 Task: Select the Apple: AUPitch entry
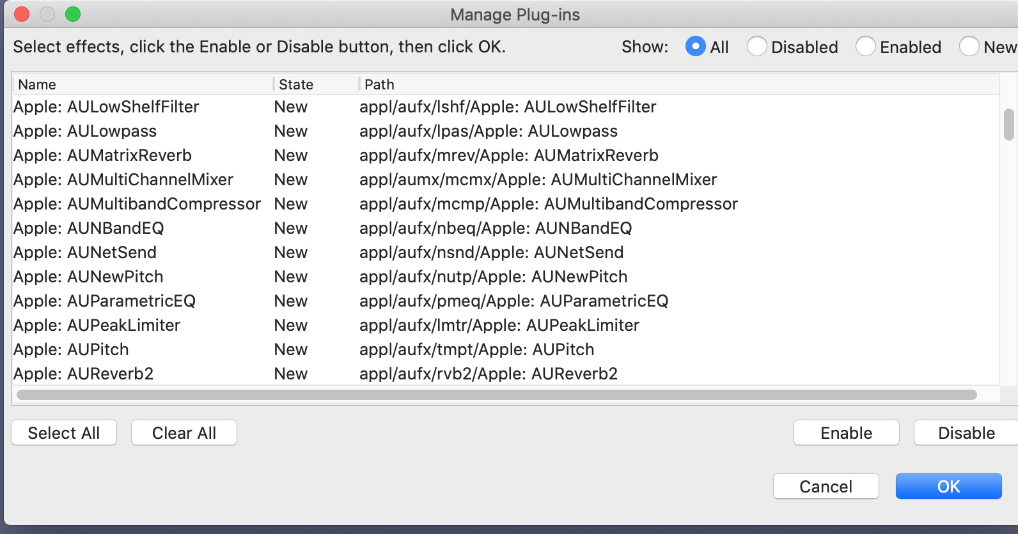(505, 349)
